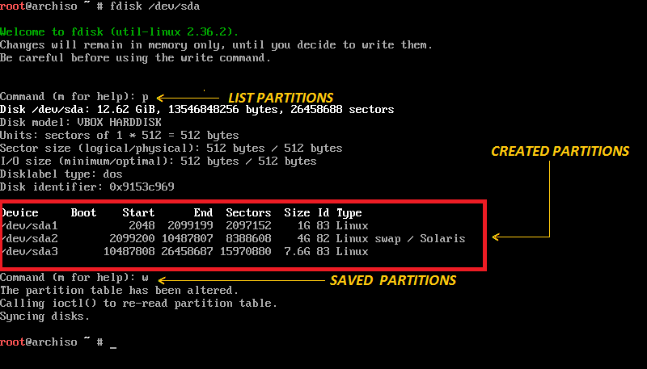Select the '/dev/sda2' device name
This screenshot has height=369, width=647.
click(29, 238)
